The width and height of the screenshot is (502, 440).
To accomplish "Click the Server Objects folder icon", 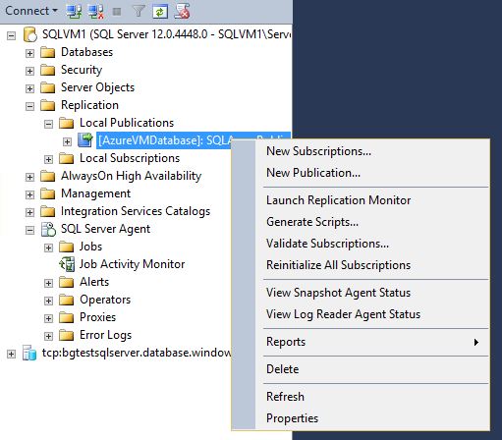I will click(x=48, y=87).
